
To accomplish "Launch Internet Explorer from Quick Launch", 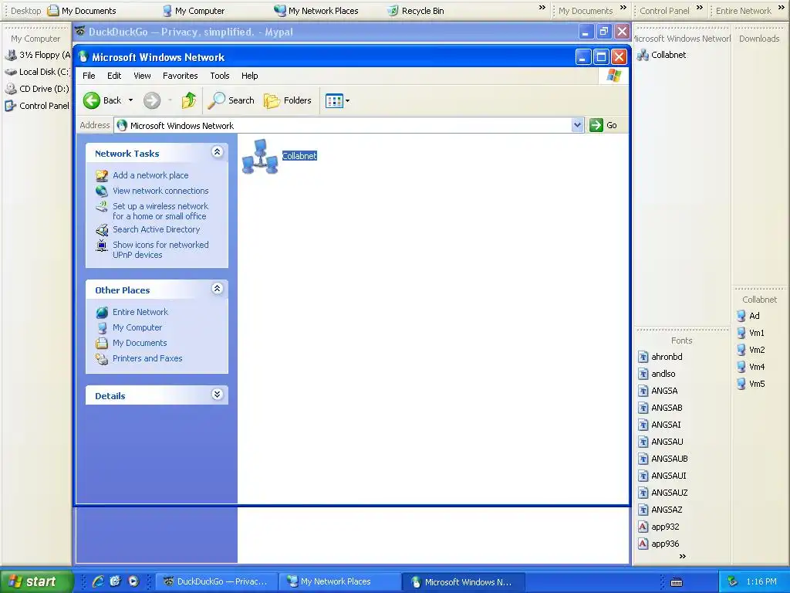I will point(98,581).
